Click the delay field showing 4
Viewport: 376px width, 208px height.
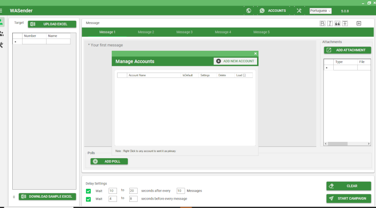click(113, 199)
